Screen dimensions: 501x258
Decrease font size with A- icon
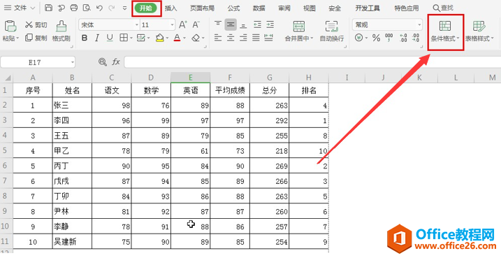(196, 24)
